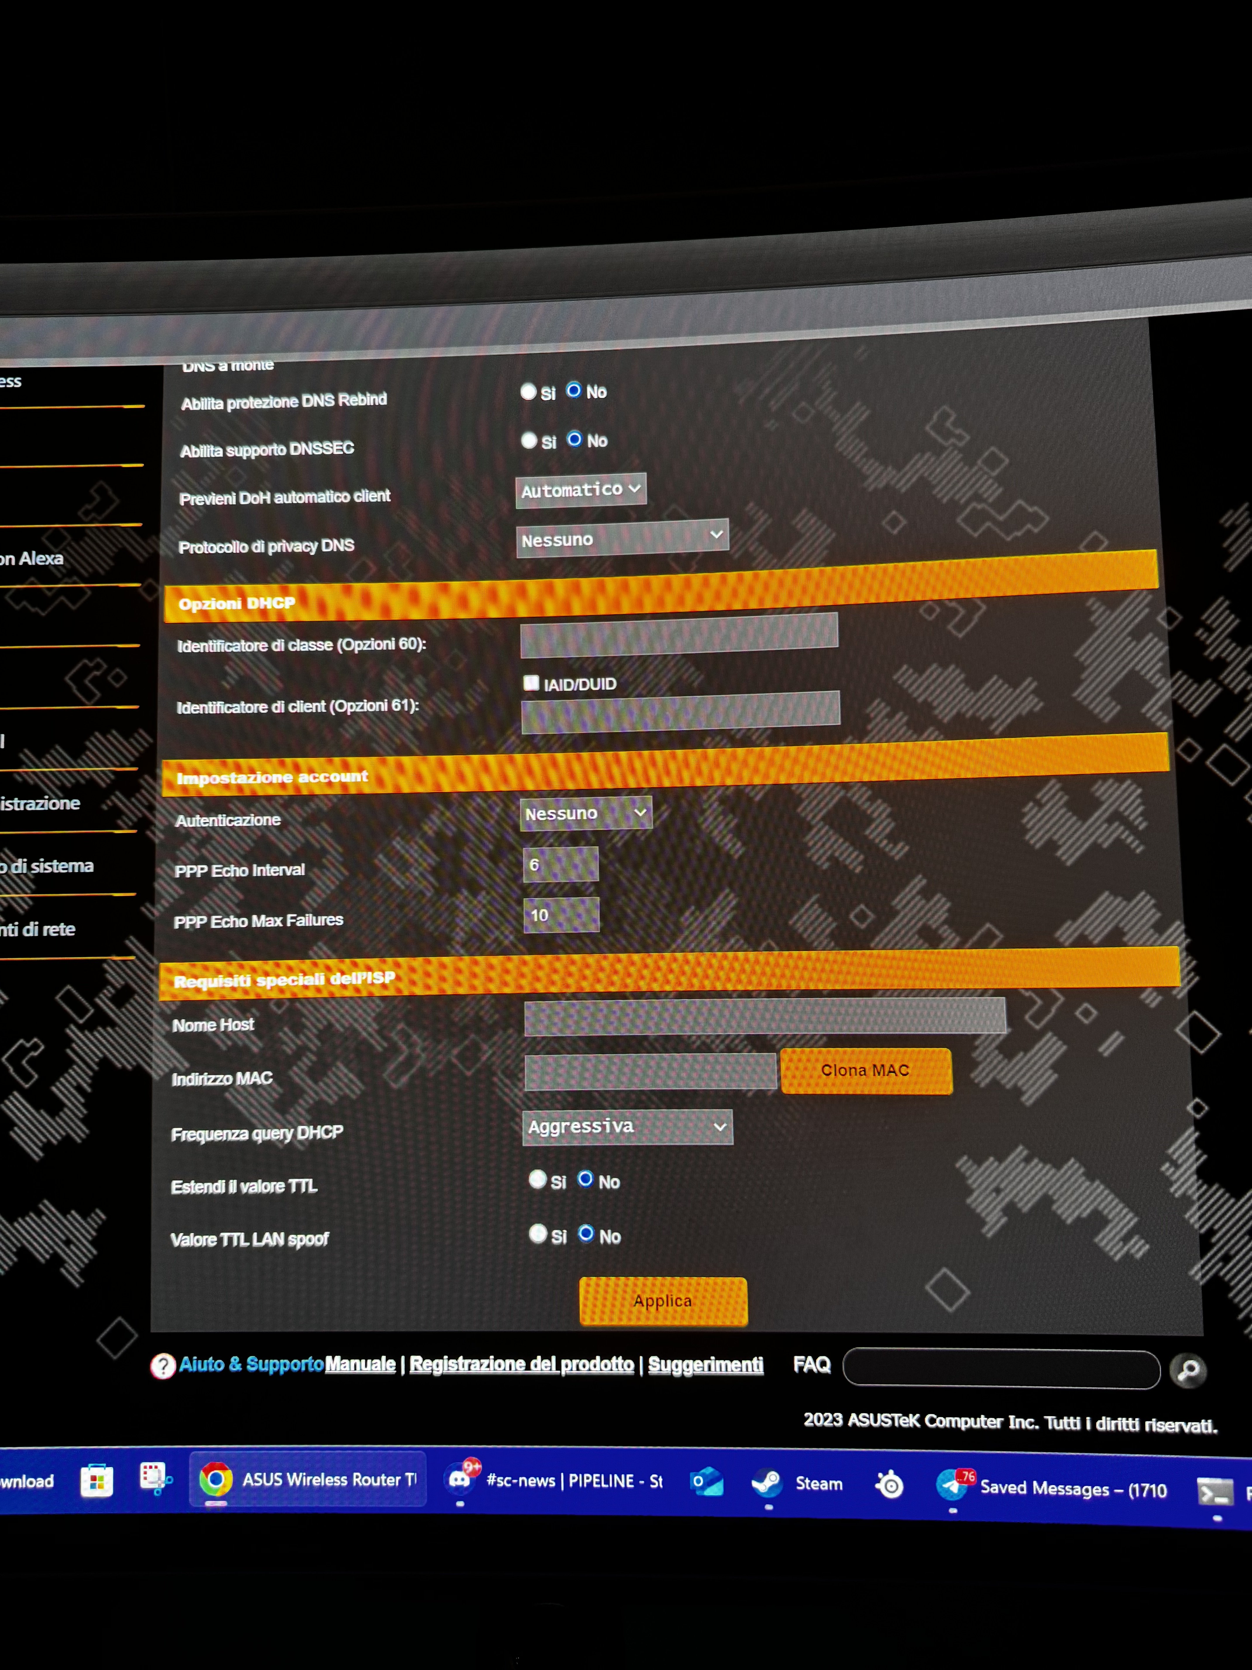
Task: Open the Protocollo di privacy DNS dropdown
Action: (622, 538)
